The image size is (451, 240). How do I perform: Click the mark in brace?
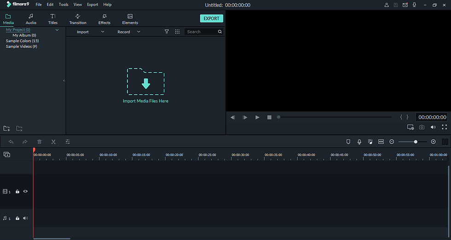[401, 117]
